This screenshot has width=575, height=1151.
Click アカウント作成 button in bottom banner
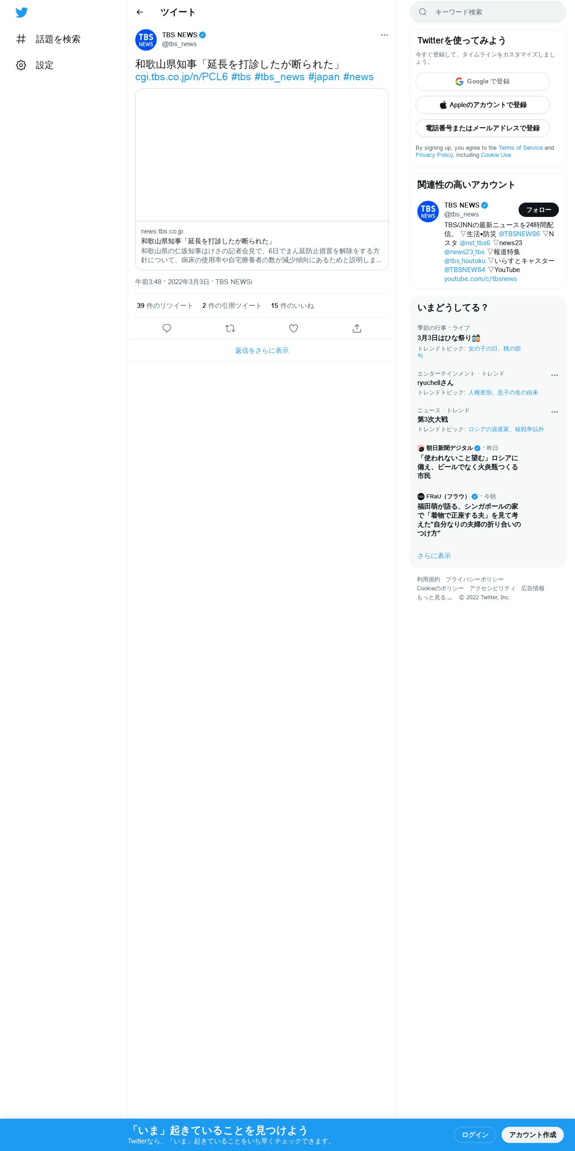coord(532,1135)
